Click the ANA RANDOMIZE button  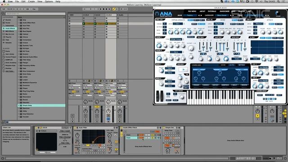[x=224, y=11]
